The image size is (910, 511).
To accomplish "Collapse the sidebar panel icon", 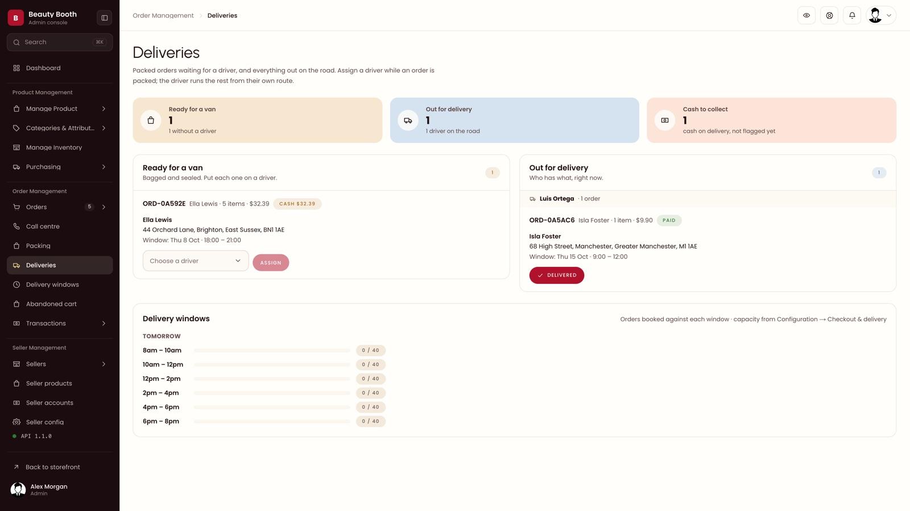I will tap(105, 18).
